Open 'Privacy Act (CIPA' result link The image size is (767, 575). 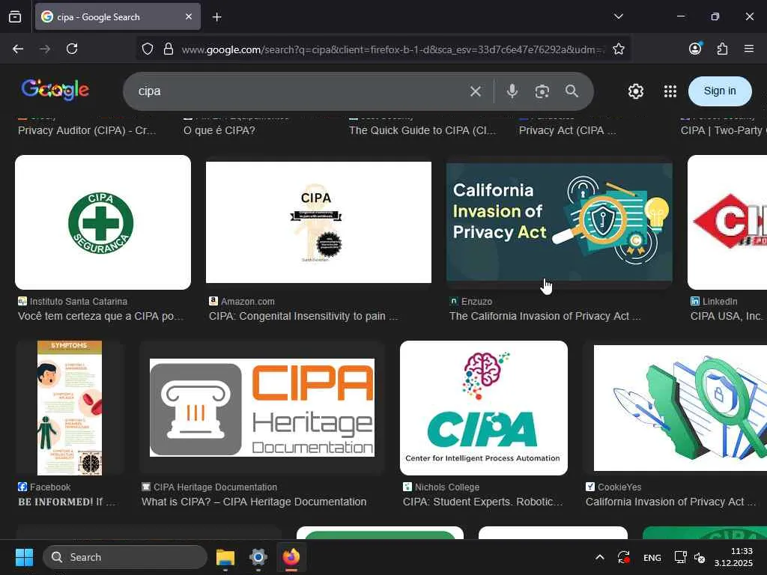tap(568, 130)
